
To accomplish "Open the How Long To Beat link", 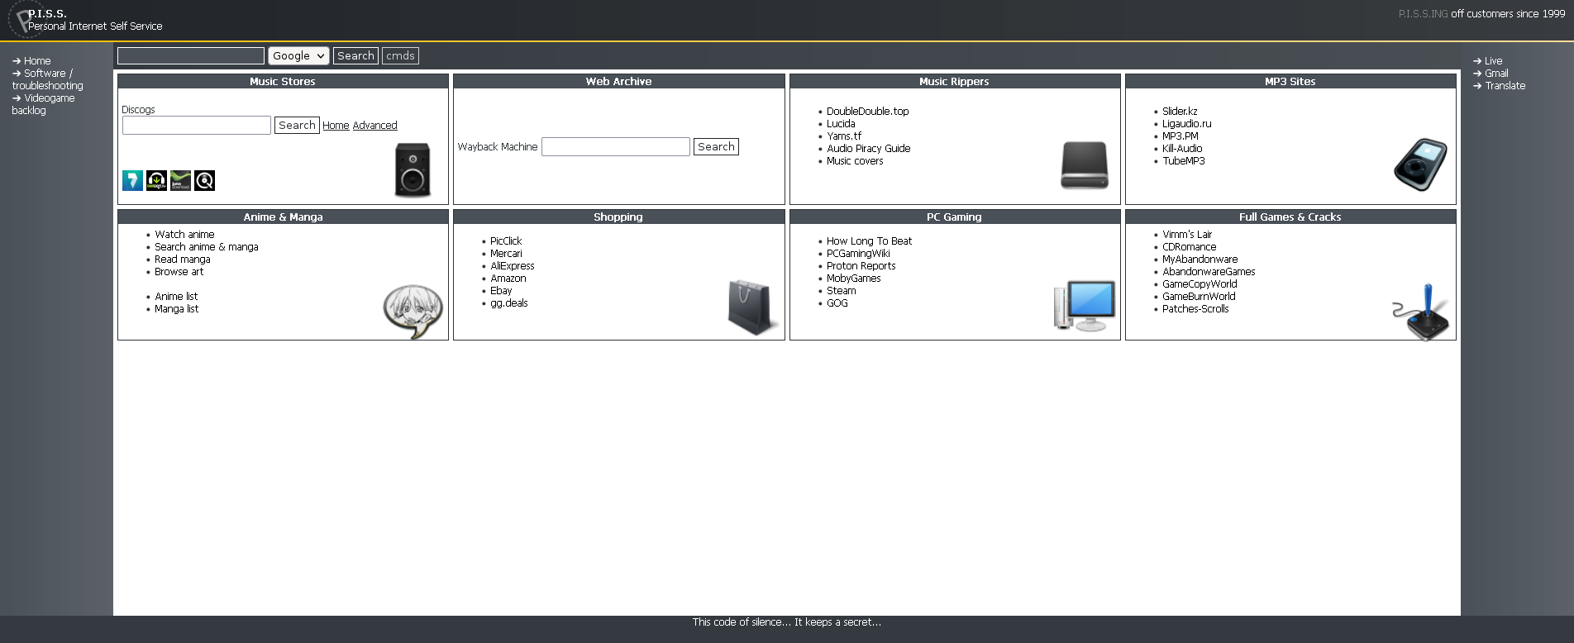I will [x=869, y=241].
